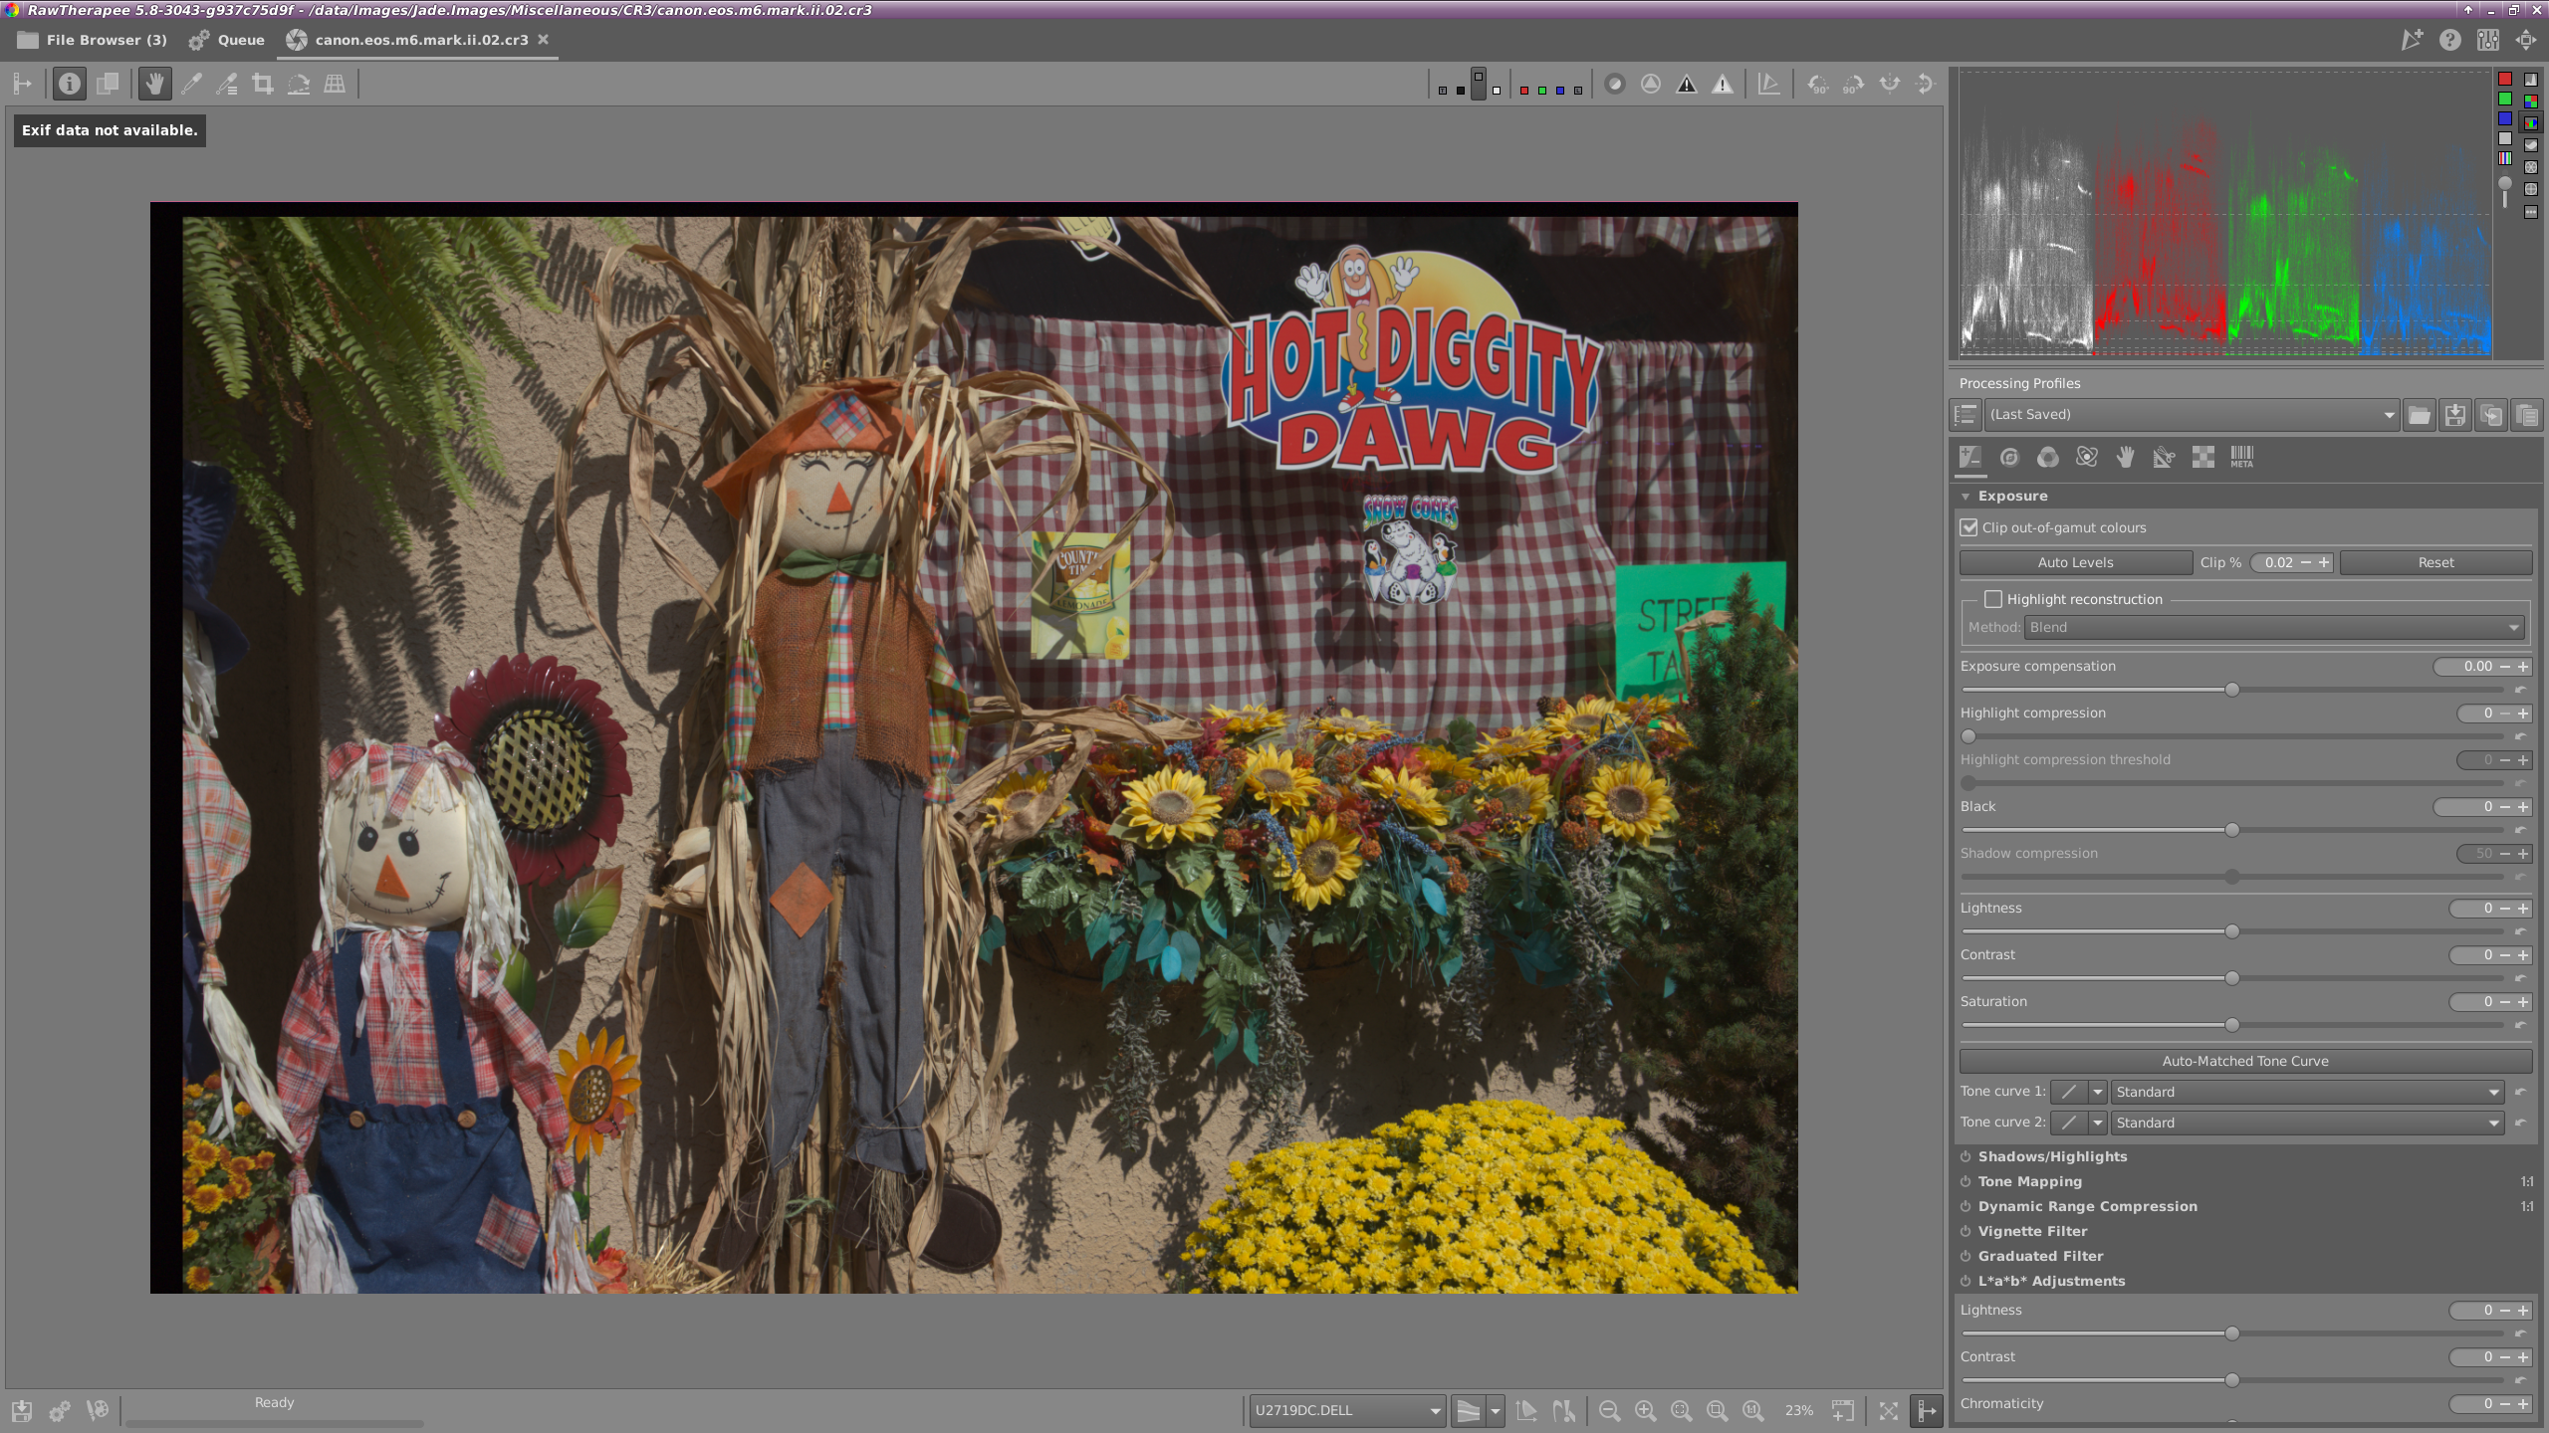Toggle the image info overlay icon
The width and height of the screenshot is (2549, 1433).
(x=70, y=85)
